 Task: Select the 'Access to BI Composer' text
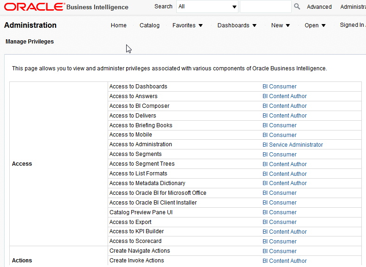[139, 106]
